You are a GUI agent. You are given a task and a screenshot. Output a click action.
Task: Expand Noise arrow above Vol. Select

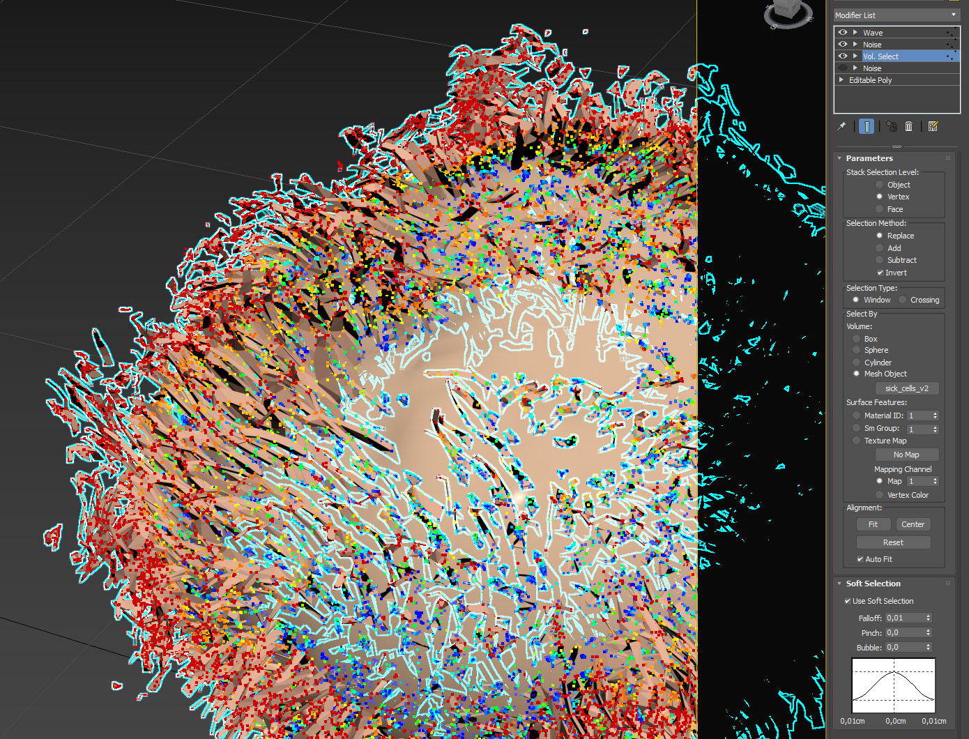[855, 45]
